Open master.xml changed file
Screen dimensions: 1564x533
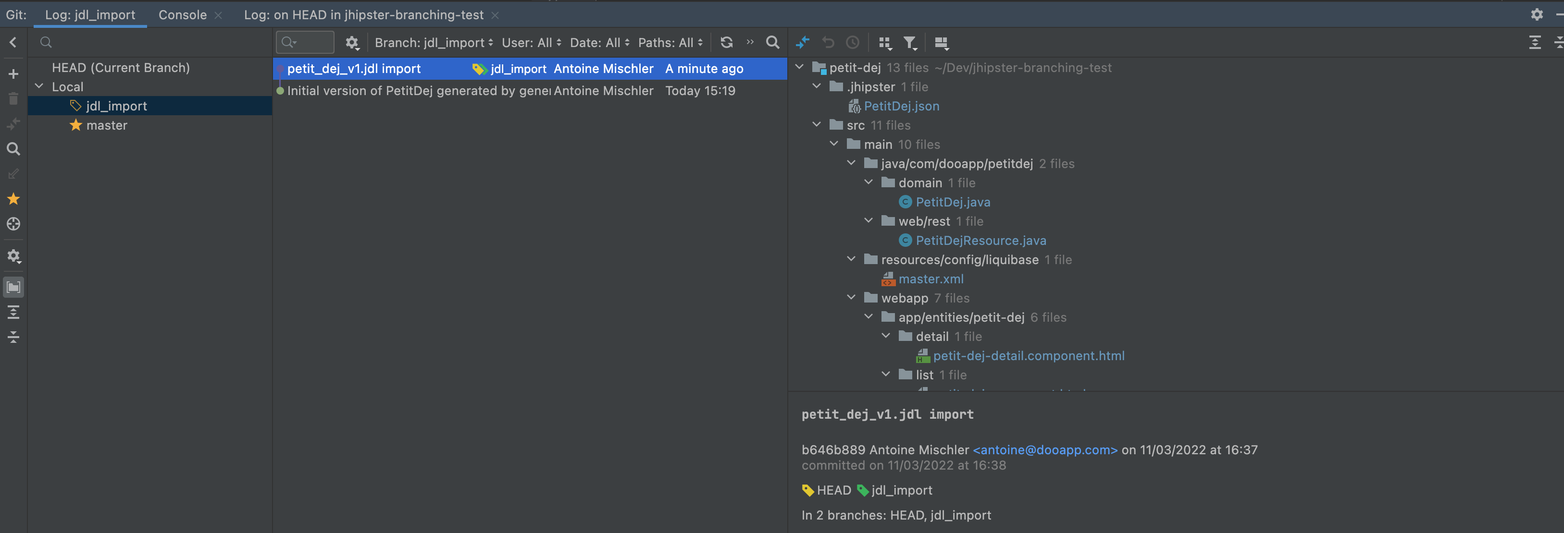(x=931, y=279)
